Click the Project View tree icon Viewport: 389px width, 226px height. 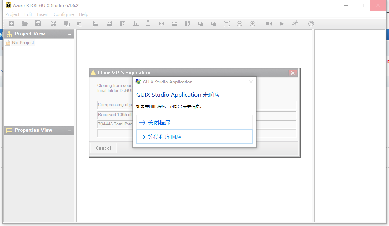coord(9,34)
